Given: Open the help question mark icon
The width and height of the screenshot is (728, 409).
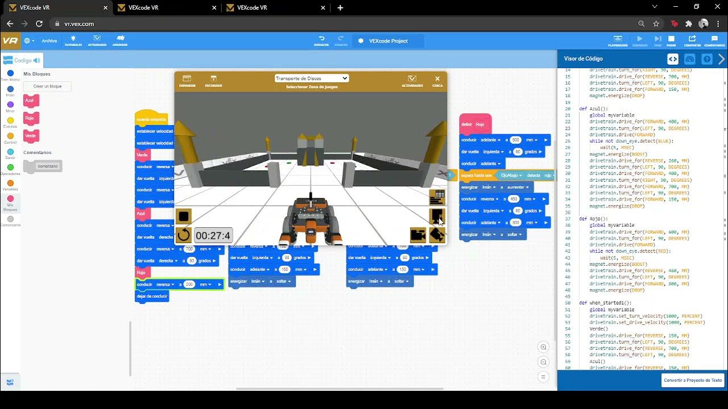Looking at the screenshot, I should [x=707, y=59].
